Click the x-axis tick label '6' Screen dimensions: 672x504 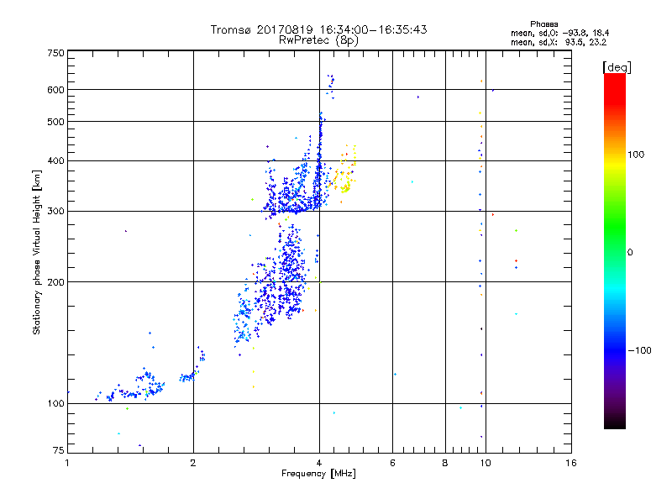click(x=392, y=463)
